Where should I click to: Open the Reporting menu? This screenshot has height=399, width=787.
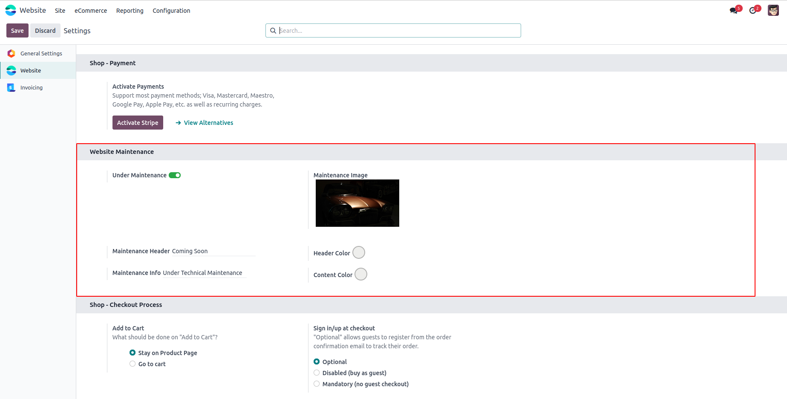pos(130,11)
